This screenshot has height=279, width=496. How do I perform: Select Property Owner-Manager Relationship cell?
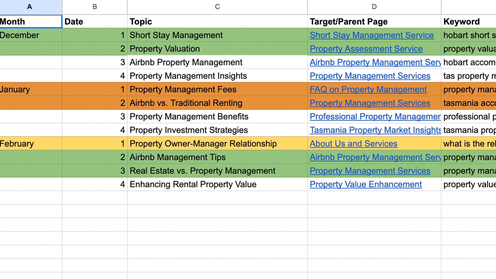pyautogui.click(x=217, y=144)
